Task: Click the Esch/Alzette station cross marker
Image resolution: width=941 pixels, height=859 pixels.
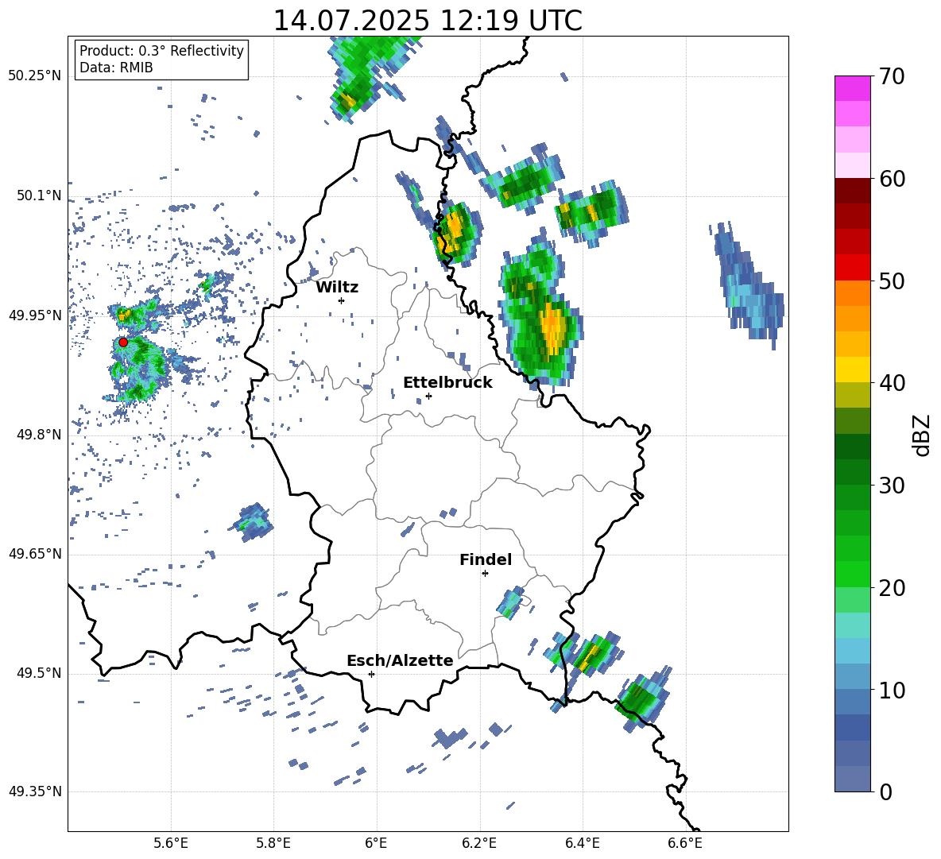Action: 371,674
